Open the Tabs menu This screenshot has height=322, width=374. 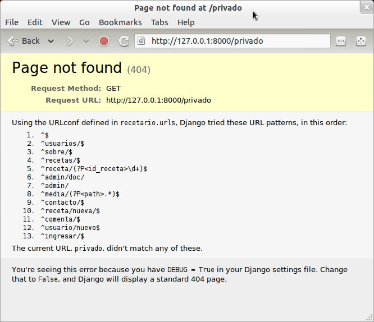pos(159,22)
